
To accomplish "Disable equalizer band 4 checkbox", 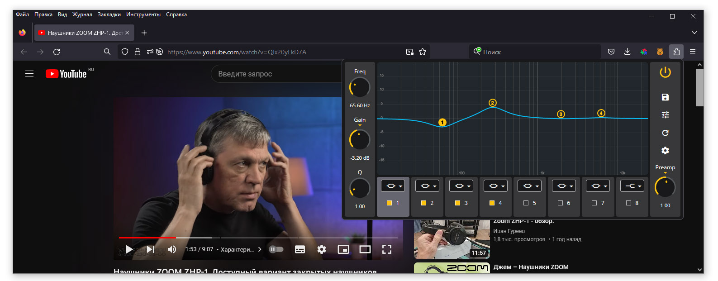I will click(492, 203).
